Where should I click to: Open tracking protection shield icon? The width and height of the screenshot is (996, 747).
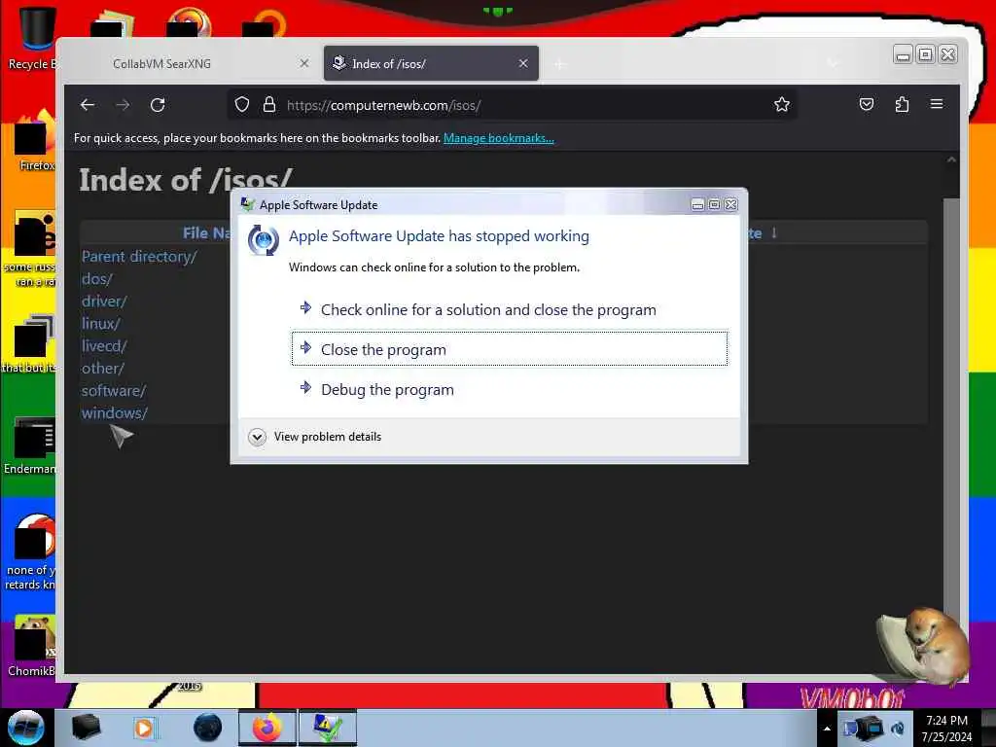[x=242, y=104]
